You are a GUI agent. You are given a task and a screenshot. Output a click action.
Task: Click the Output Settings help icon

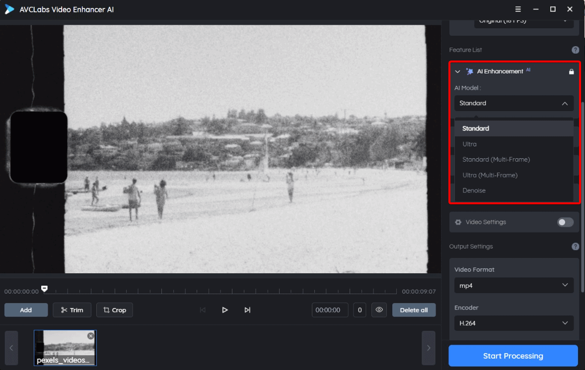[575, 246]
